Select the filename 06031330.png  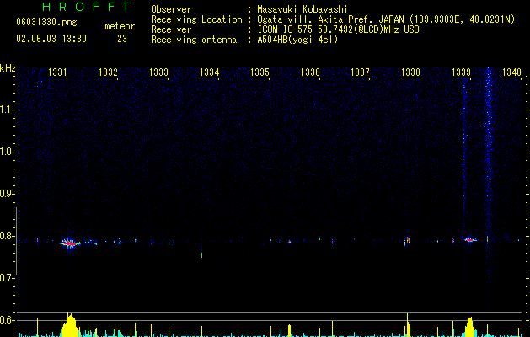[46, 22]
